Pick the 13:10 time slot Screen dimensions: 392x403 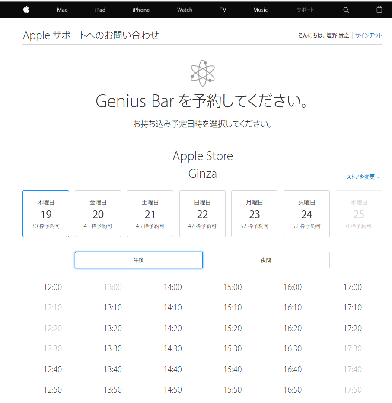tap(113, 307)
